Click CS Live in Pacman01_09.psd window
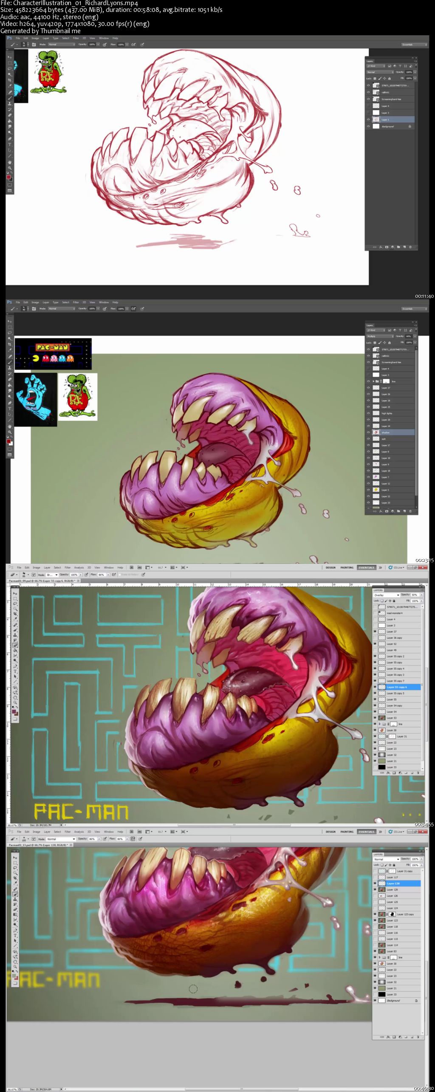Viewport: 435px width, 1092px height. point(397,567)
